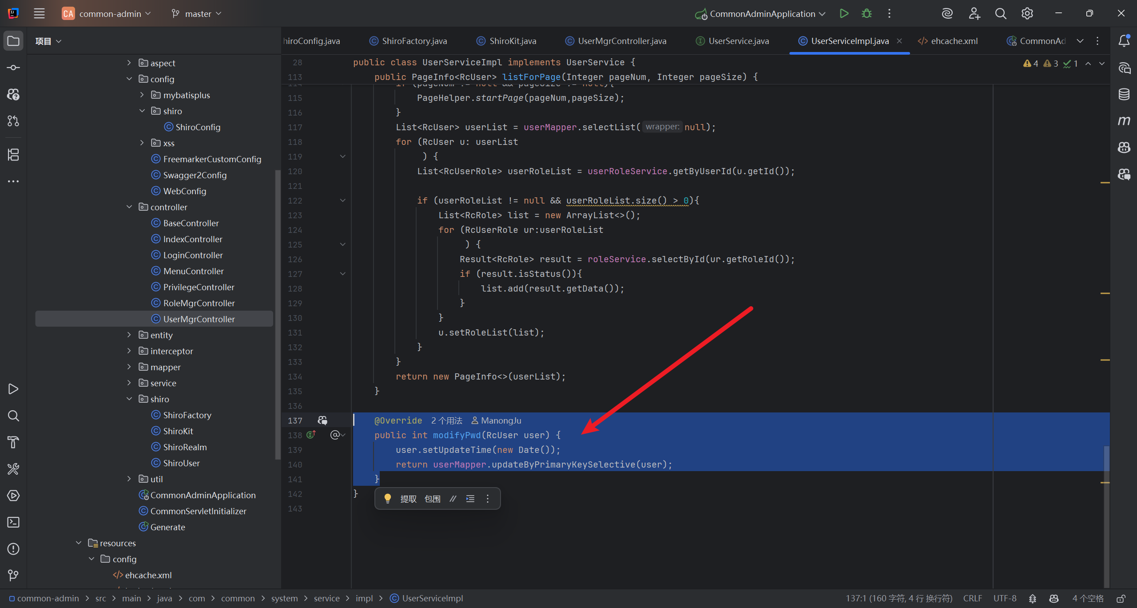Click the comment-with-line-comment slash icon
The height and width of the screenshot is (608, 1137).
(453, 499)
